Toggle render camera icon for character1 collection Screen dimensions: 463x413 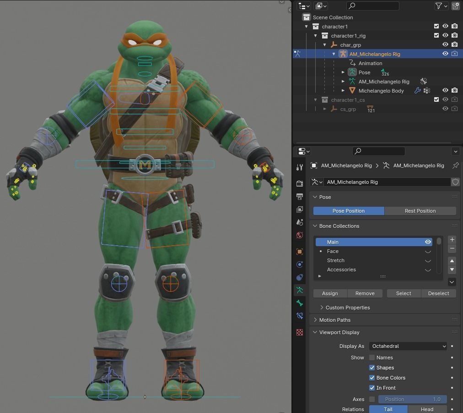coord(455,26)
